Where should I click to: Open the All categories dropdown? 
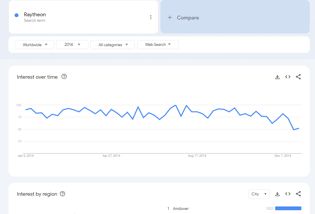coord(112,45)
